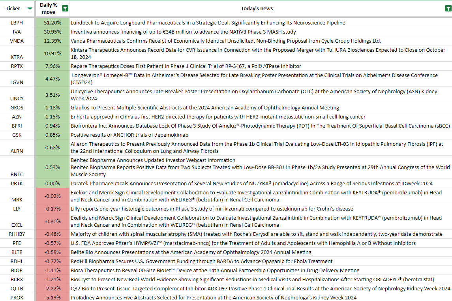Image resolution: width=452 pixels, height=301 pixels.
Task: Click the ALRN ticker cell
Action: click(17, 148)
